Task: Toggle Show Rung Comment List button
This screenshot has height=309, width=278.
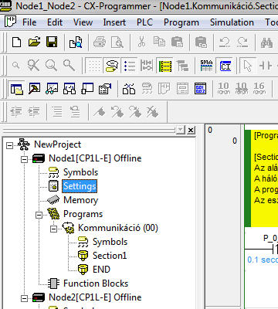Action: click(x=130, y=66)
